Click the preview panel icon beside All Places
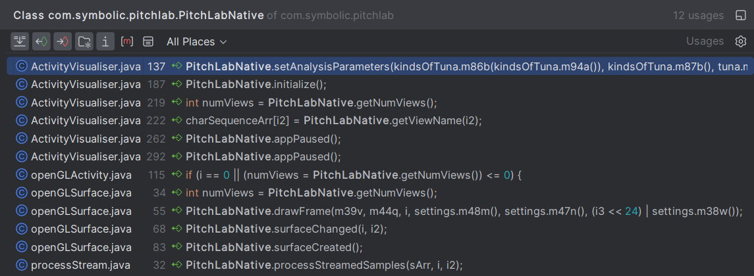This screenshot has height=276, width=754. click(x=148, y=41)
